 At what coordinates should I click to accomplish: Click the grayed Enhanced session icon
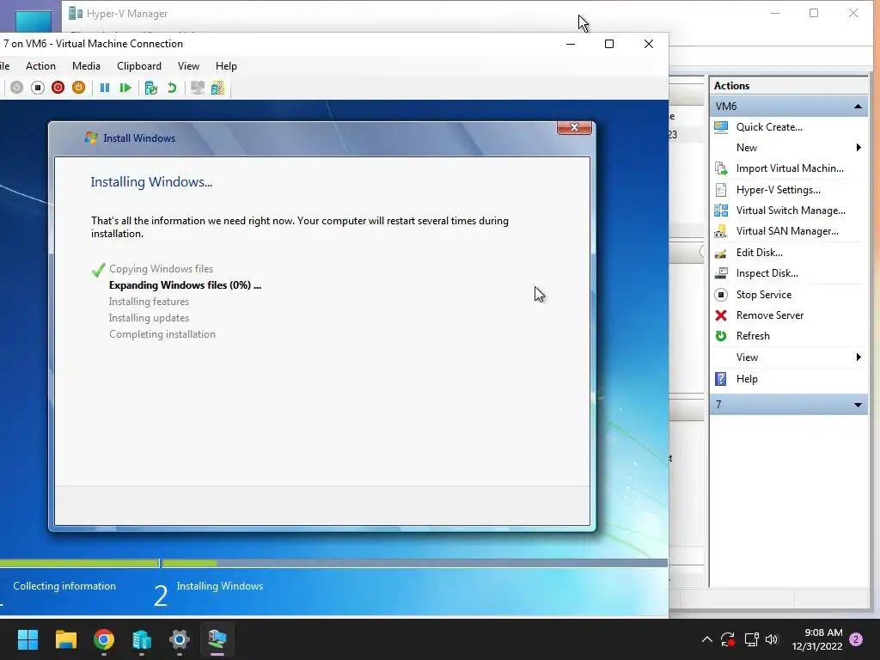pos(197,88)
